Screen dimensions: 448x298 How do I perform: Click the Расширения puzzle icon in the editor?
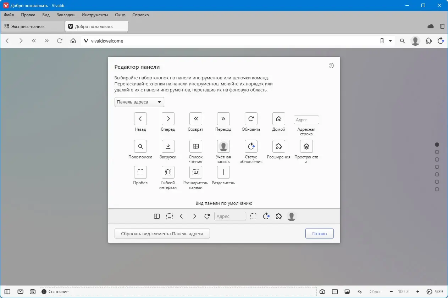tap(278, 146)
